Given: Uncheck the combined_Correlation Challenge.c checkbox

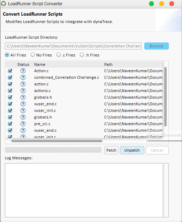Looking at the screenshot, I should [x=10, y=77].
